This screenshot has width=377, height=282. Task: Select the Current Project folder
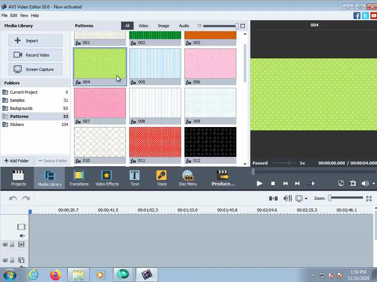click(x=35, y=92)
